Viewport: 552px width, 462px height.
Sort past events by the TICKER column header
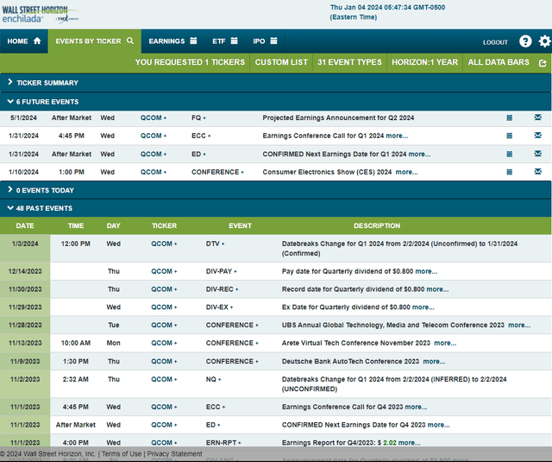tap(164, 226)
